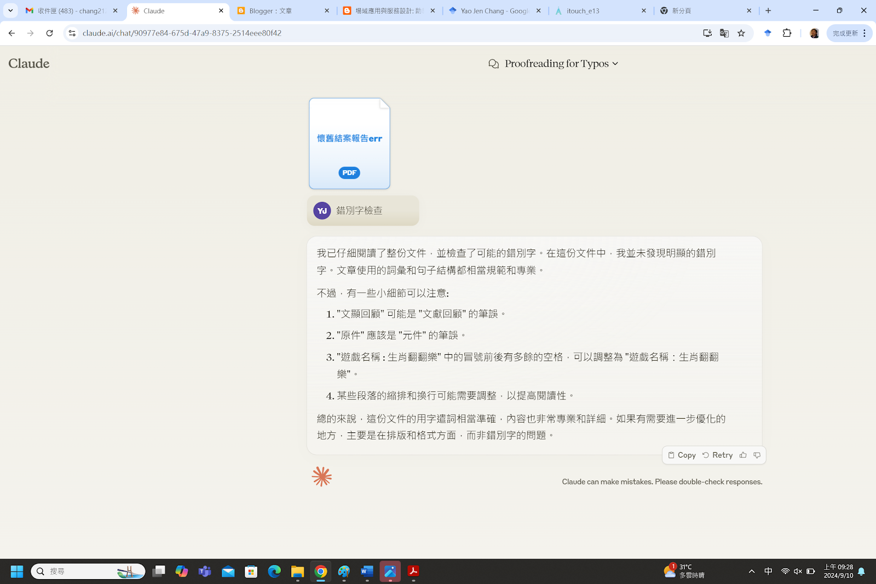The image size is (876, 584).
Task: Open the itouch_e13 tab
Action: [x=600, y=11]
